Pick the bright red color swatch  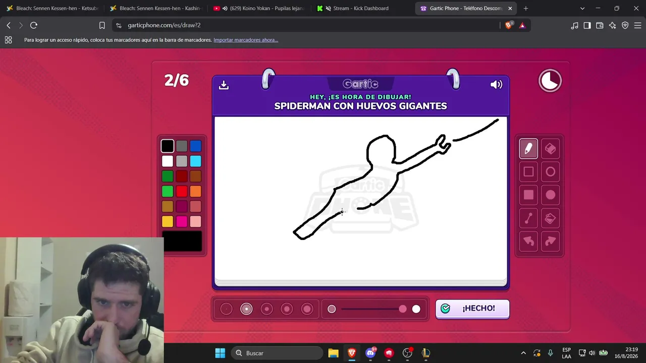[x=182, y=192]
